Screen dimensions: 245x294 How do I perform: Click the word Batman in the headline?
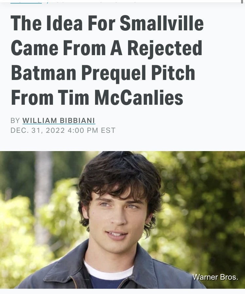[x=43, y=73]
